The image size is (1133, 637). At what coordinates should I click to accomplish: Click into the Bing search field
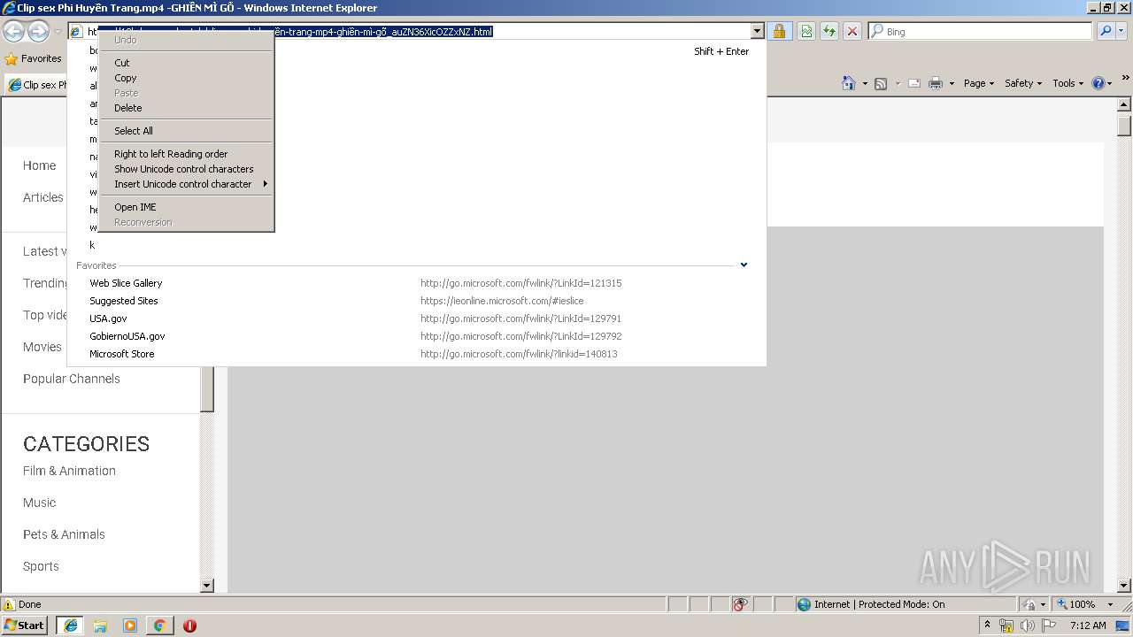[x=980, y=31]
